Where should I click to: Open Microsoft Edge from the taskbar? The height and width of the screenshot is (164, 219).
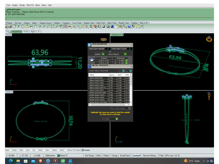tap(11, 161)
